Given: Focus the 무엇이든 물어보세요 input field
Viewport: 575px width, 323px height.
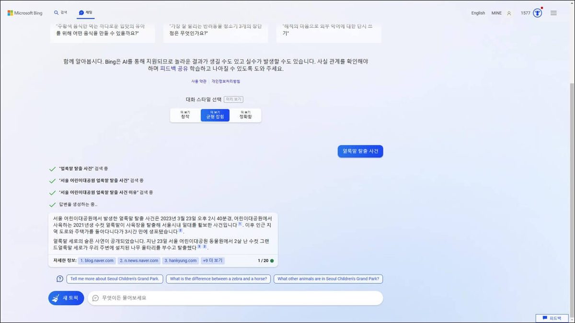Looking at the screenshot, I should (235, 298).
